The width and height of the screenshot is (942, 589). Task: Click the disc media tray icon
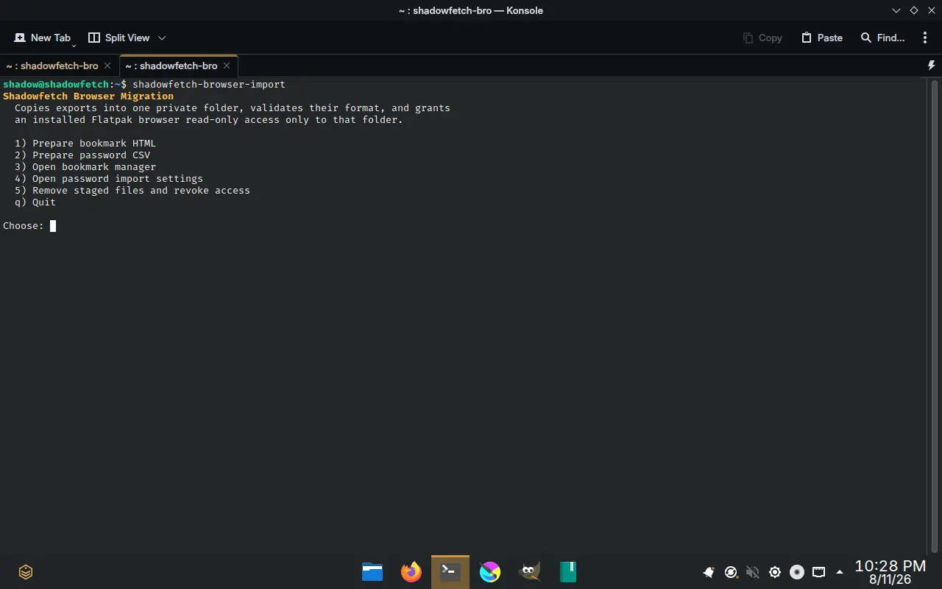pos(796,572)
